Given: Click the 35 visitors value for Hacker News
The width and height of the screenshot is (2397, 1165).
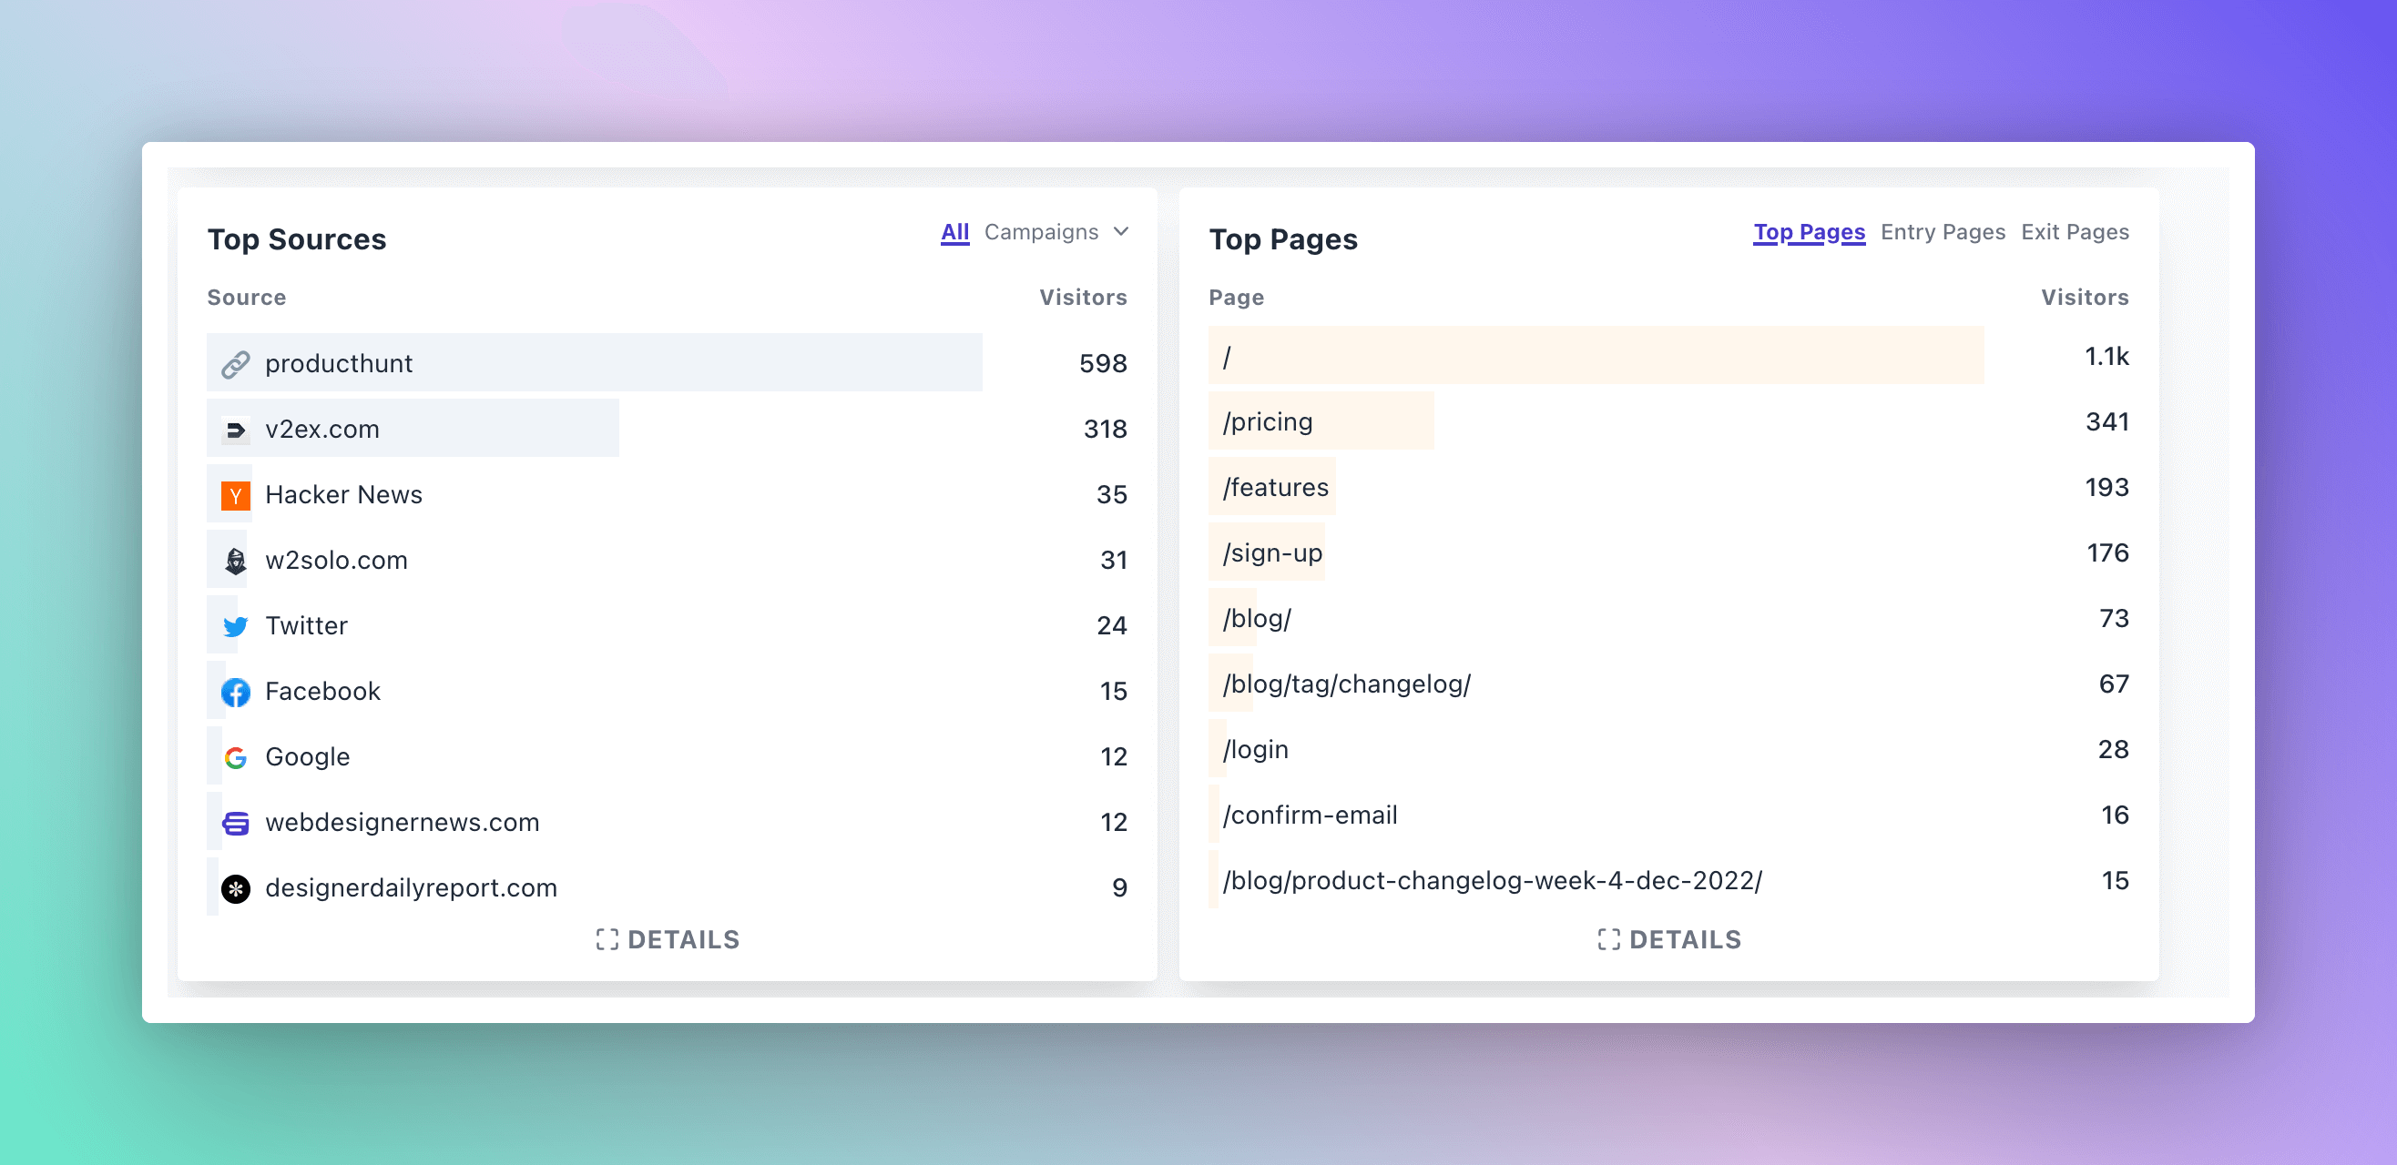Looking at the screenshot, I should point(1112,494).
